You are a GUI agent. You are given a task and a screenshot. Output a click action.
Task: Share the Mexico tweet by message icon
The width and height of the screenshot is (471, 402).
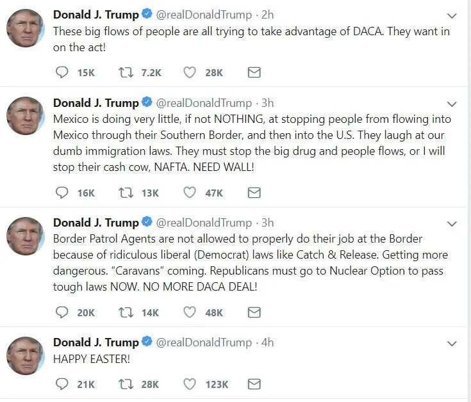(x=254, y=193)
